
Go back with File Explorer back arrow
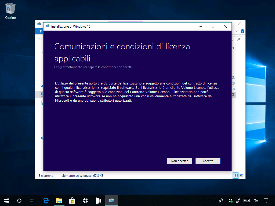click(40, 39)
